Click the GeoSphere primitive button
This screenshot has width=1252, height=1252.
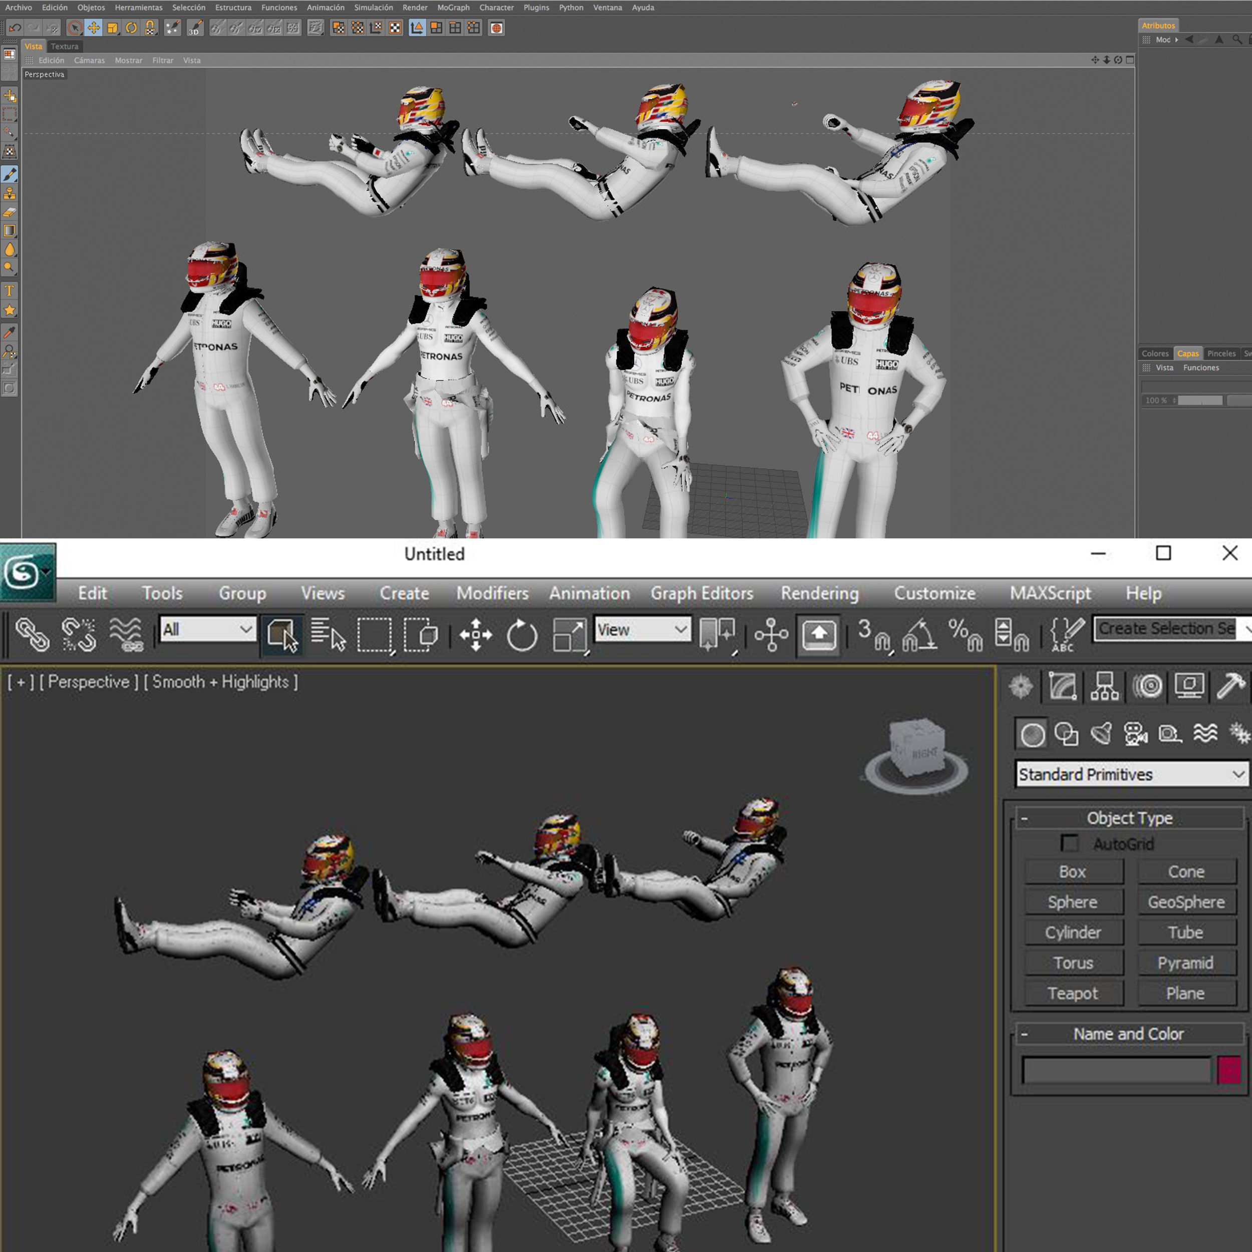coord(1186,902)
